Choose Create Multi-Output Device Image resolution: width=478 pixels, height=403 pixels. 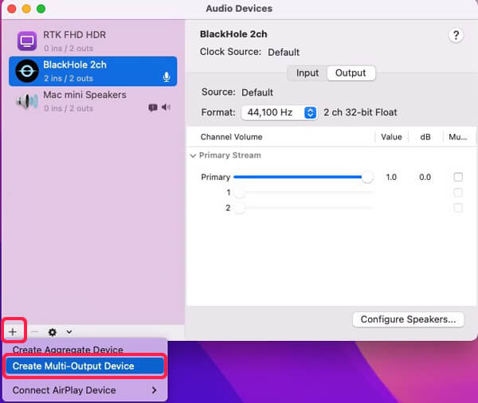[84, 366]
